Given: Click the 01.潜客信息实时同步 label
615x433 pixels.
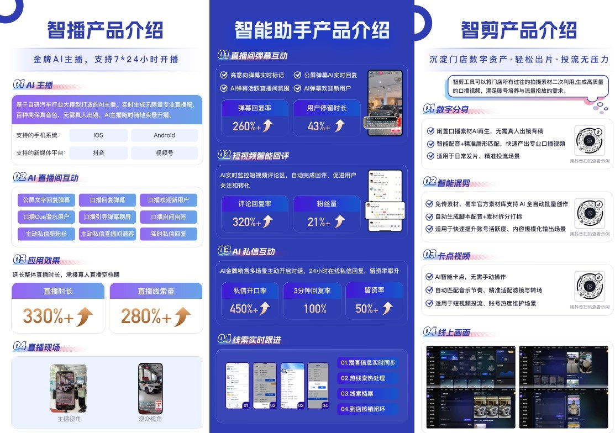Looking at the screenshot, I should point(368,362).
